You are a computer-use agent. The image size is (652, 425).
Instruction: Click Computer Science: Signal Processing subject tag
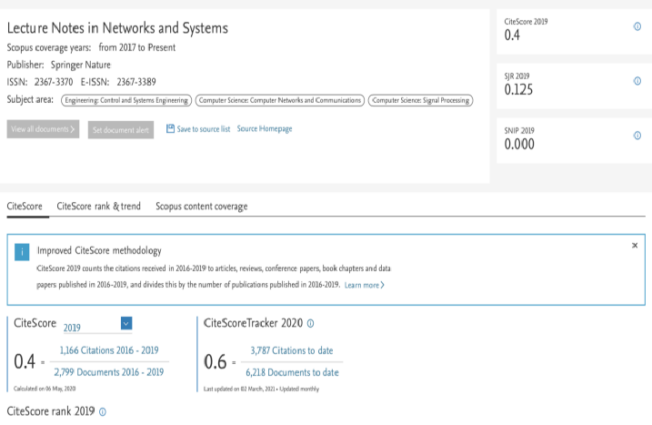coord(420,100)
